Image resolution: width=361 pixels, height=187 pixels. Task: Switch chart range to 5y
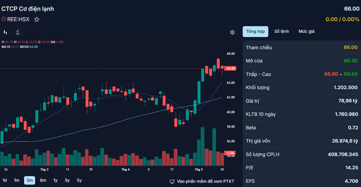pyautogui.click(x=79, y=180)
